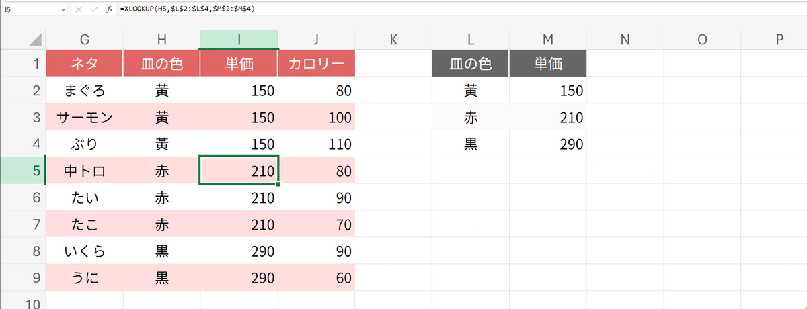807x309 pixels.
Task: Click 黒 in the gray lookup table
Action: pos(471,144)
